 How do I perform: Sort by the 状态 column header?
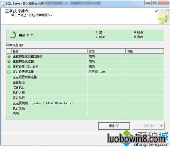pyautogui.click(x=106, y=51)
